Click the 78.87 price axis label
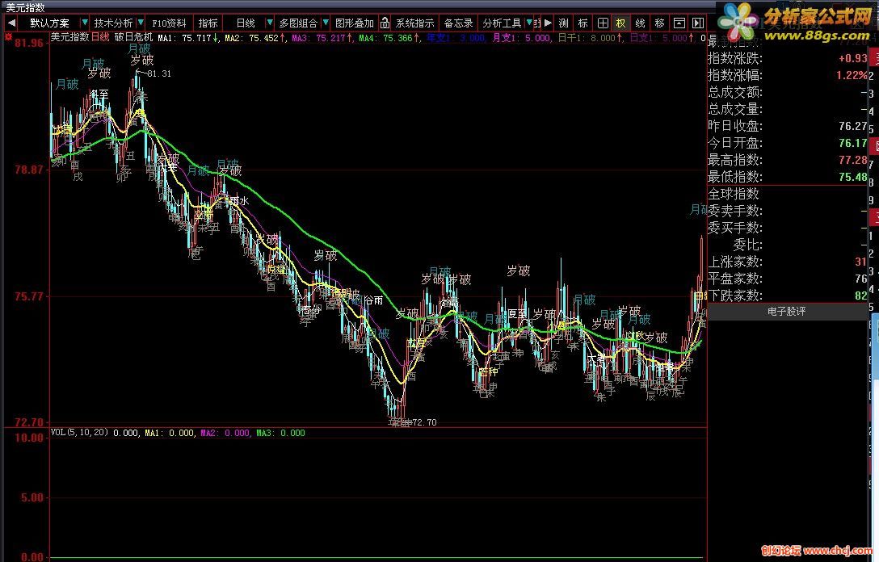The height and width of the screenshot is (562, 879). [x=28, y=170]
